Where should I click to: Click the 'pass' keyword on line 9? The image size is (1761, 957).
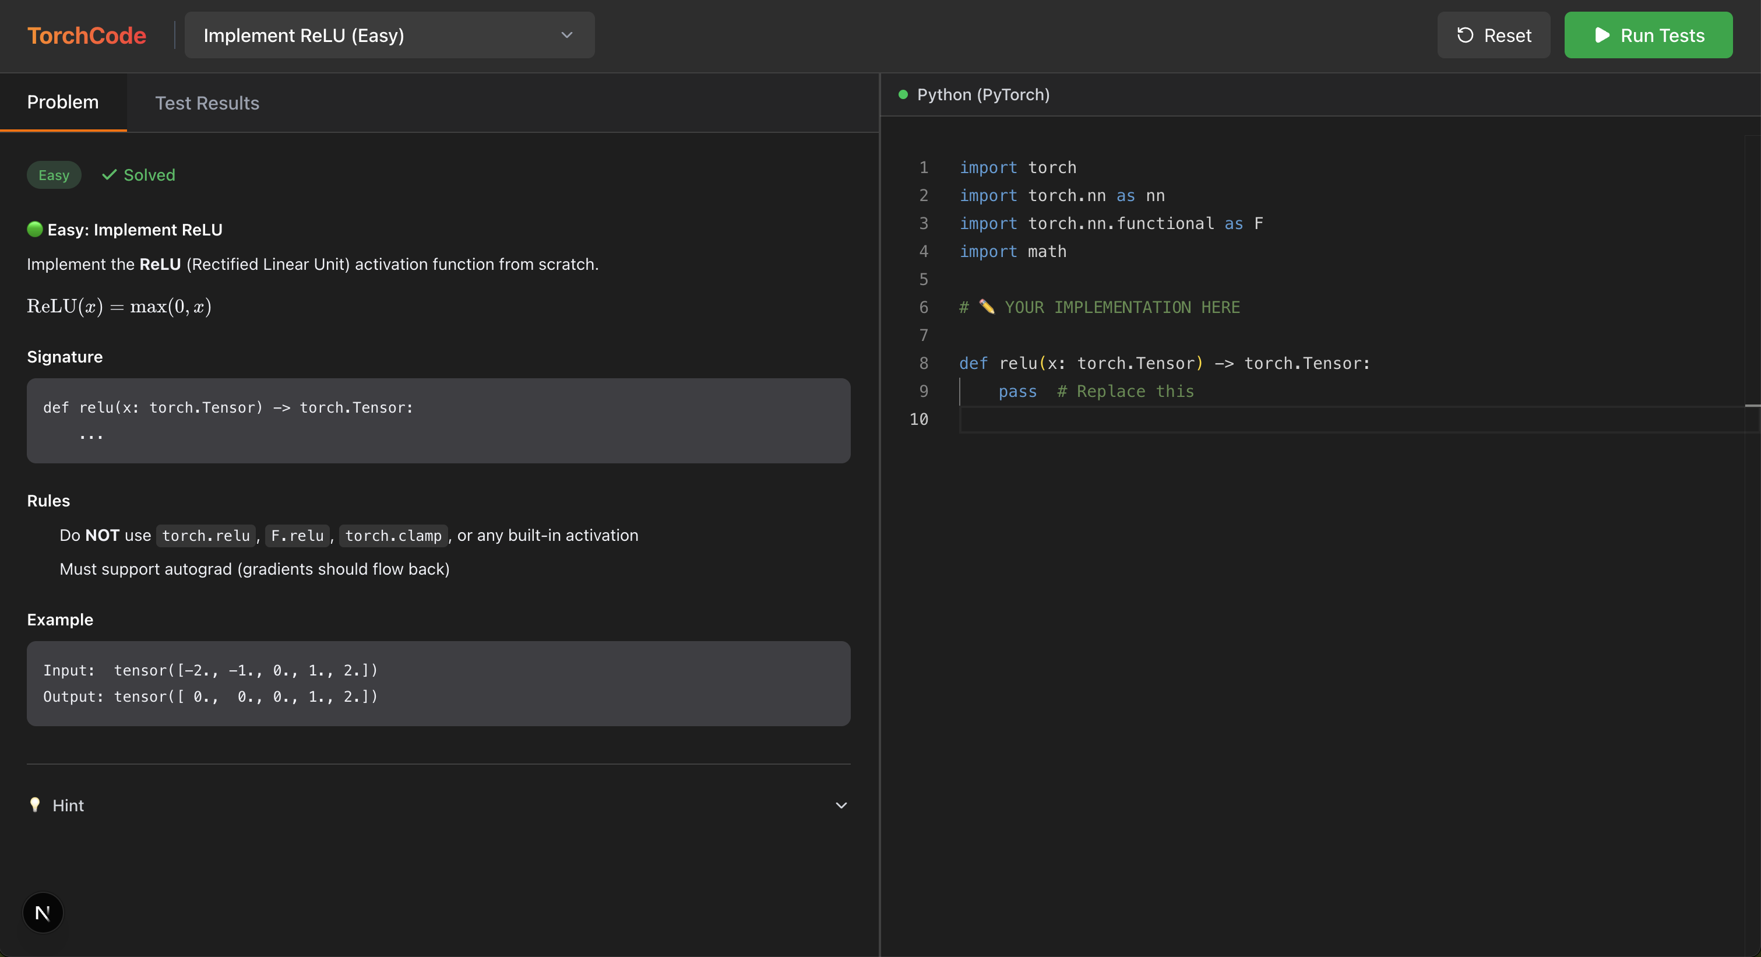tap(1018, 392)
